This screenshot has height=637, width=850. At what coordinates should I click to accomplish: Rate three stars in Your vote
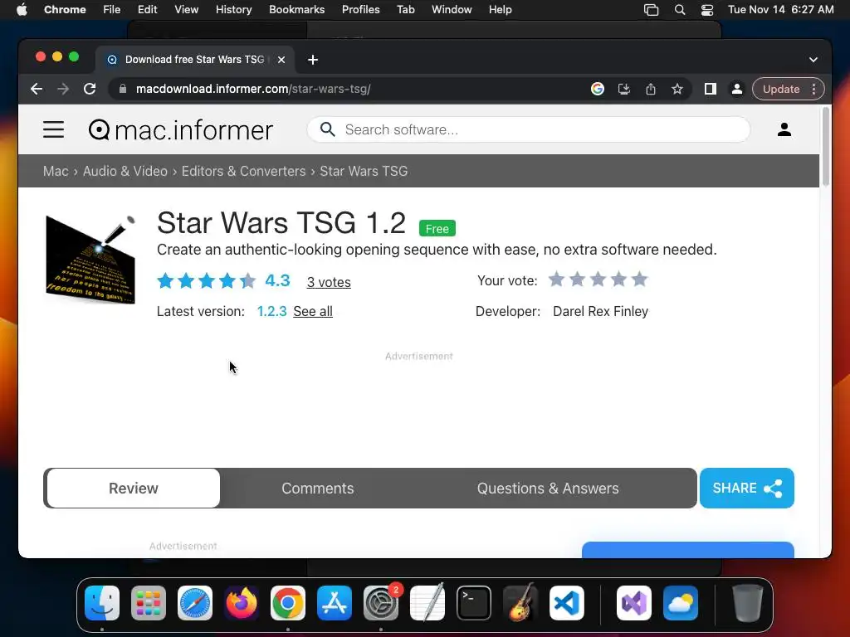click(598, 280)
